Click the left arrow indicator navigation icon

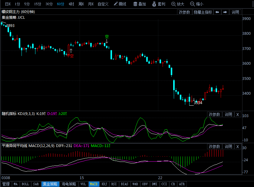218,12
